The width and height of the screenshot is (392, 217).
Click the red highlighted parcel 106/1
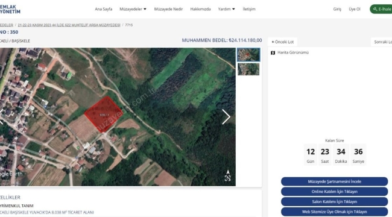[104, 115]
